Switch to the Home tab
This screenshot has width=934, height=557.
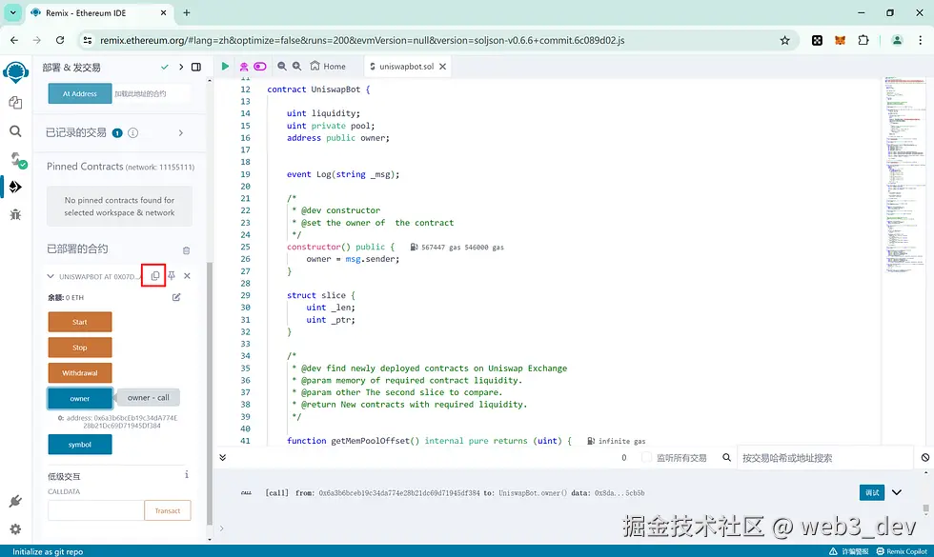click(x=328, y=66)
